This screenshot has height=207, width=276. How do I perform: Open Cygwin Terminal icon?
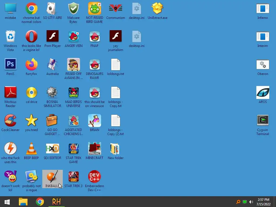coord(263,120)
